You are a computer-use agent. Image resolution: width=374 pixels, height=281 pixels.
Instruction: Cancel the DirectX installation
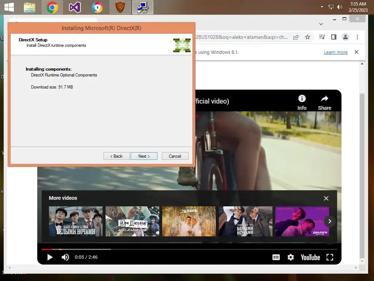175,156
